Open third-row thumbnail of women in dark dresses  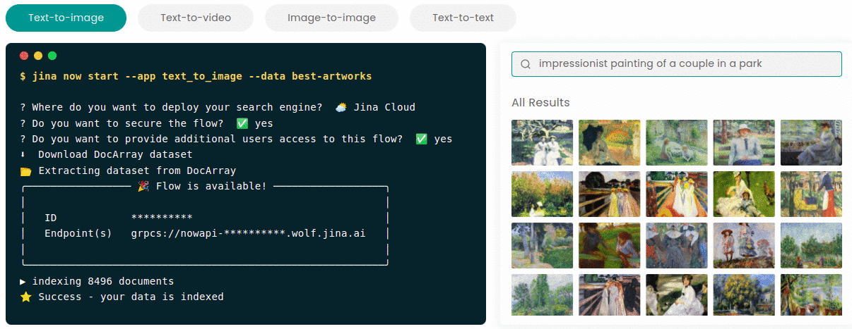click(x=676, y=245)
